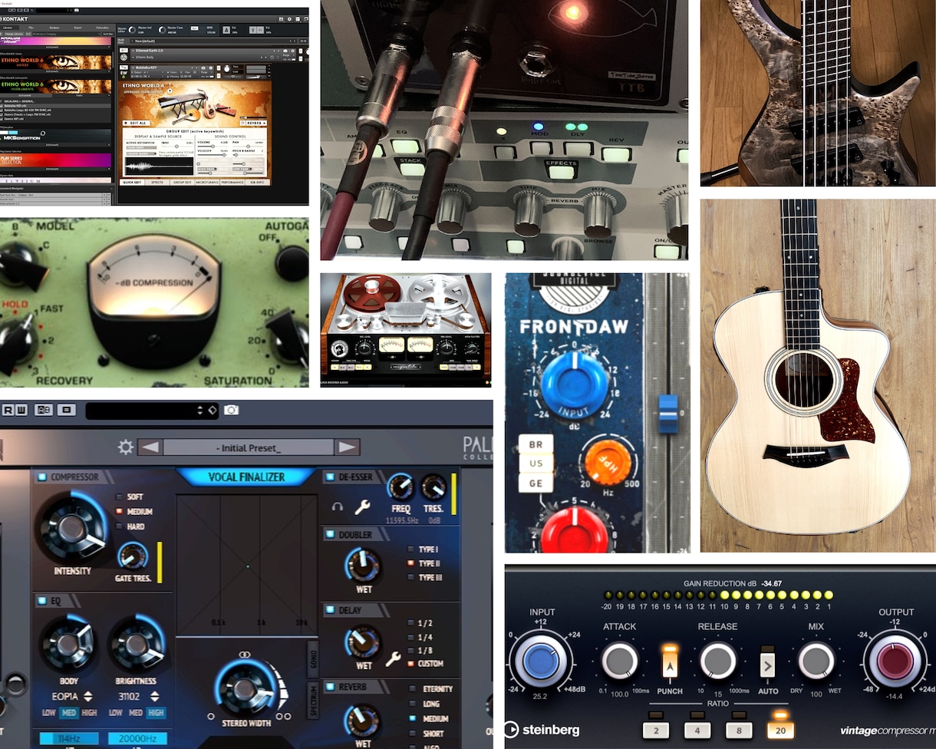Click the 114Hz frequency field
Screen dimensions: 936x749
[69, 740]
